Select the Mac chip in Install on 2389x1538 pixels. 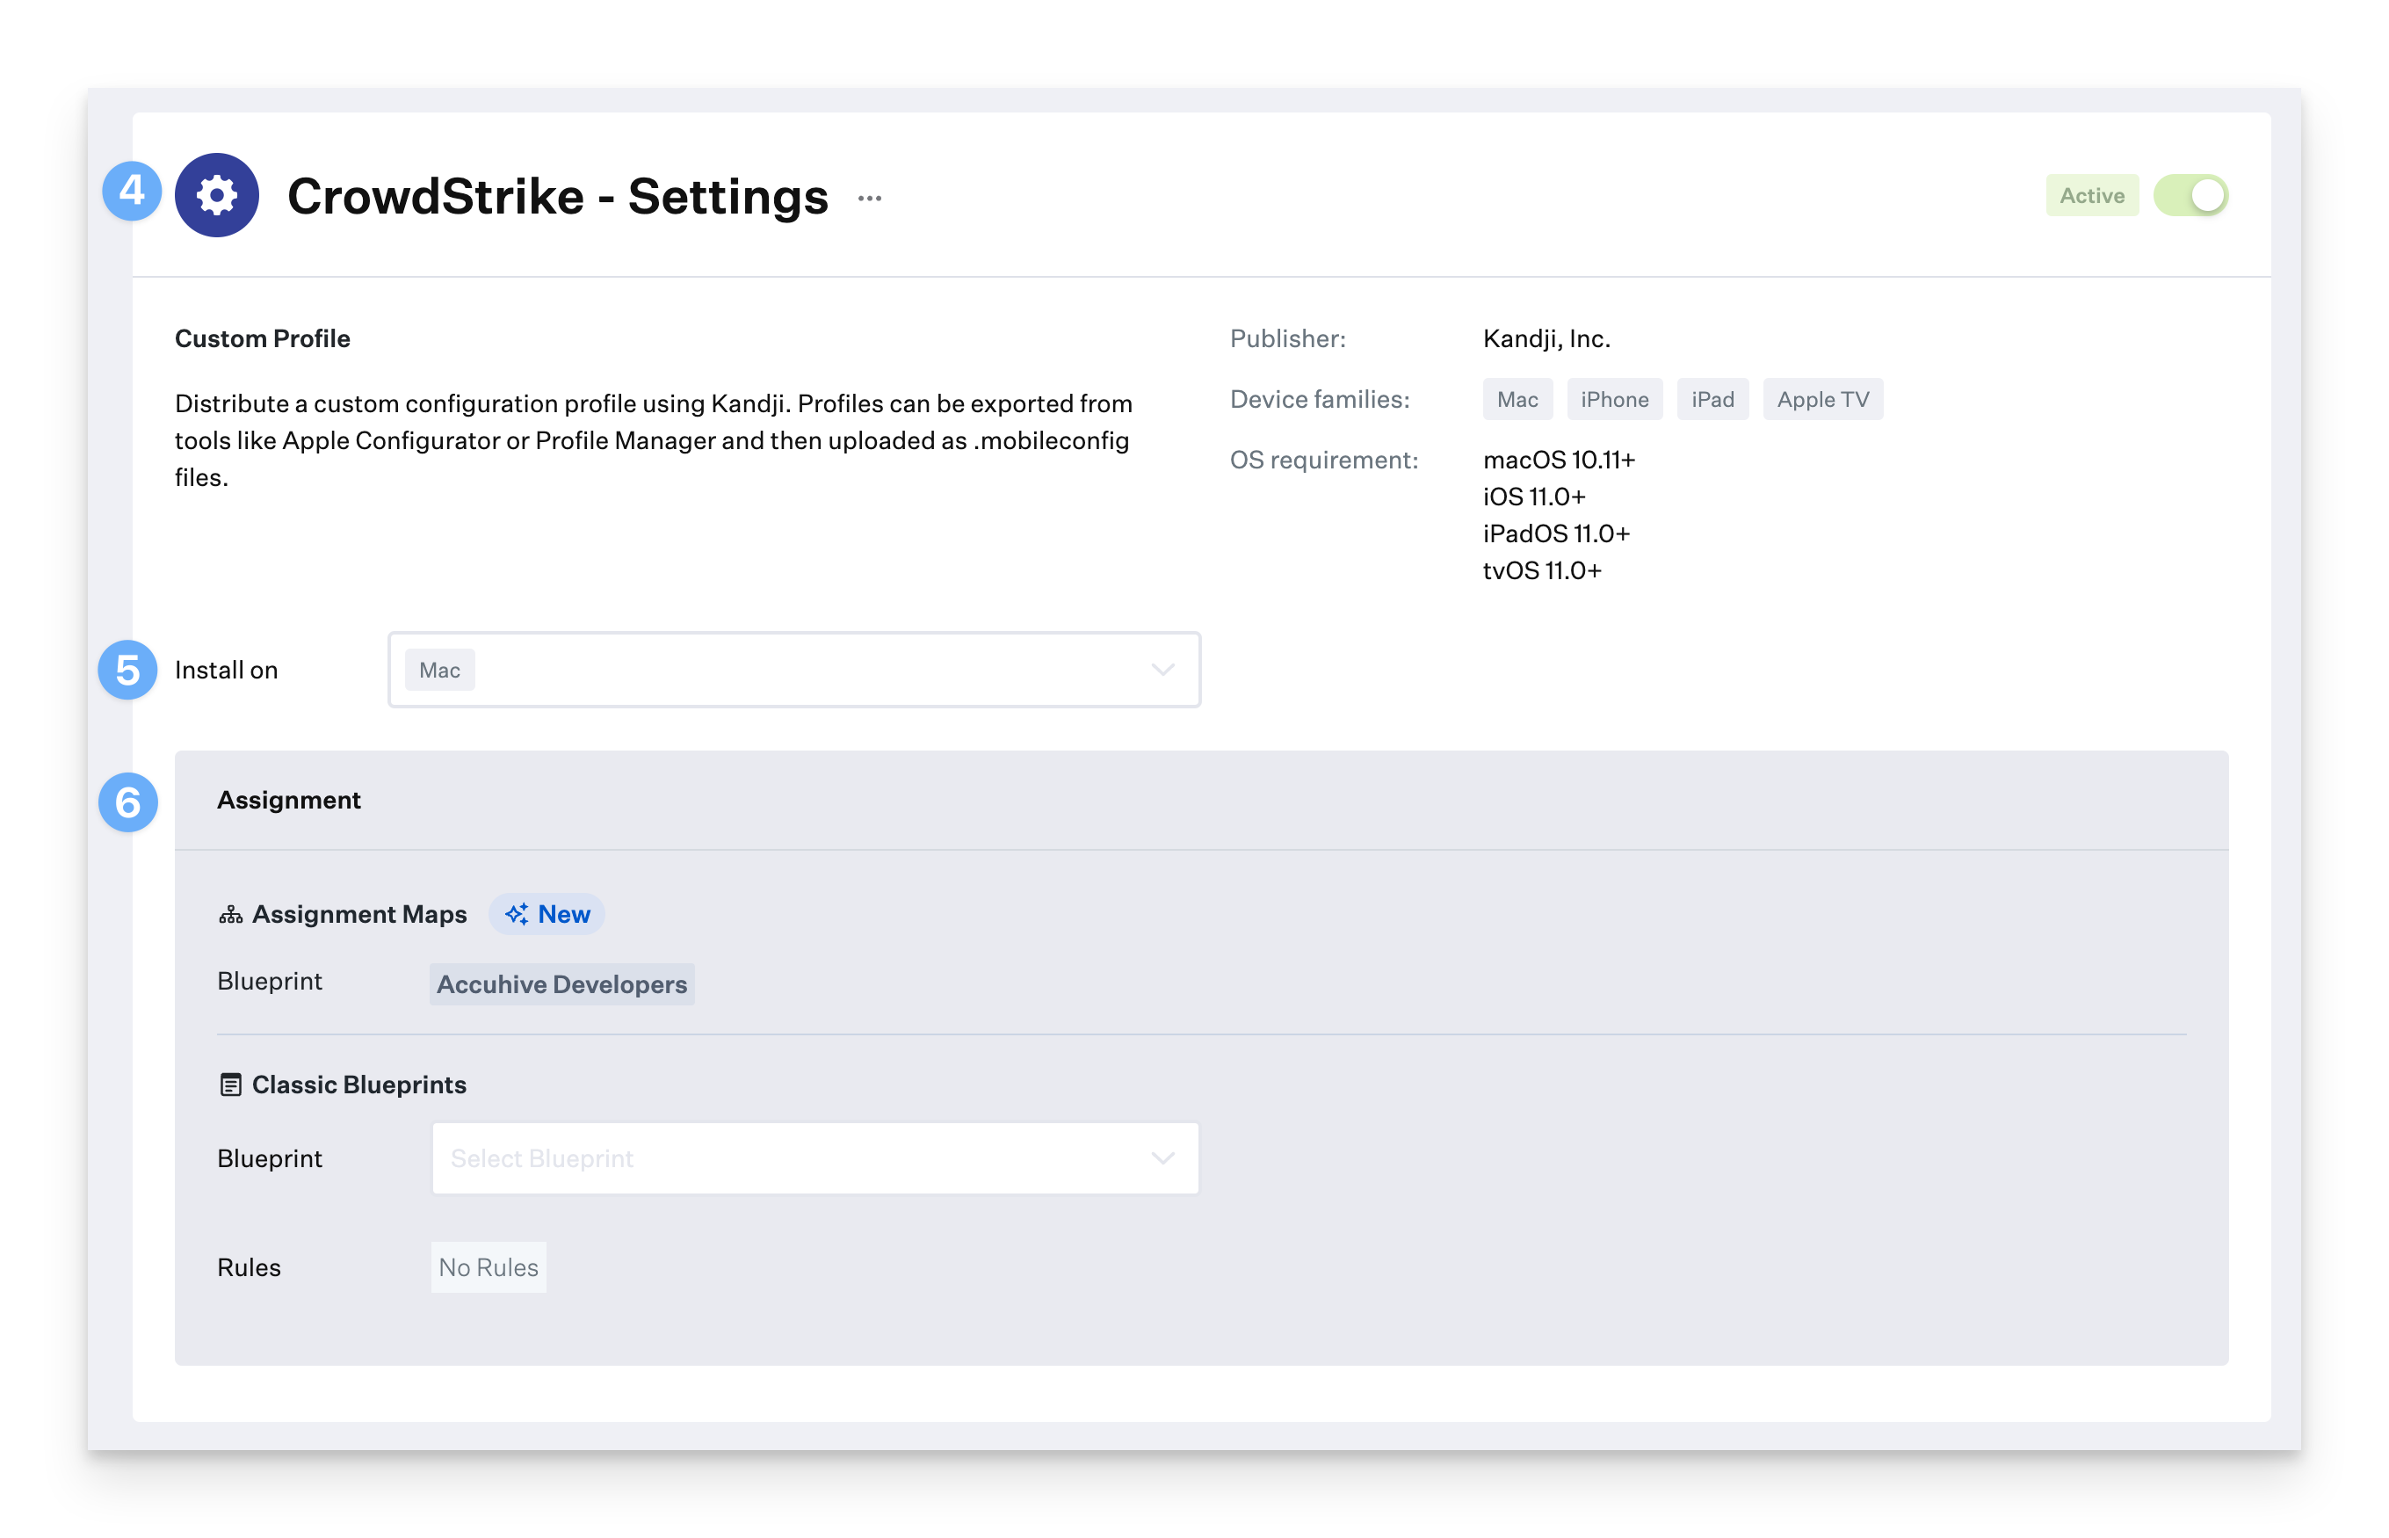pos(439,670)
